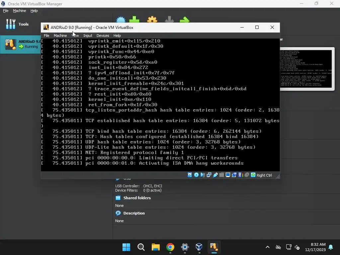The image size is (340, 255).
Task: Click the Right Ctrl host key label
Action: click(264, 175)
